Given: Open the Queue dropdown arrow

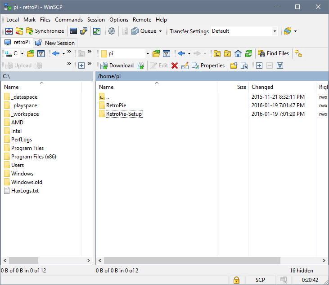Looking at the screenshot, I should 161,31.
